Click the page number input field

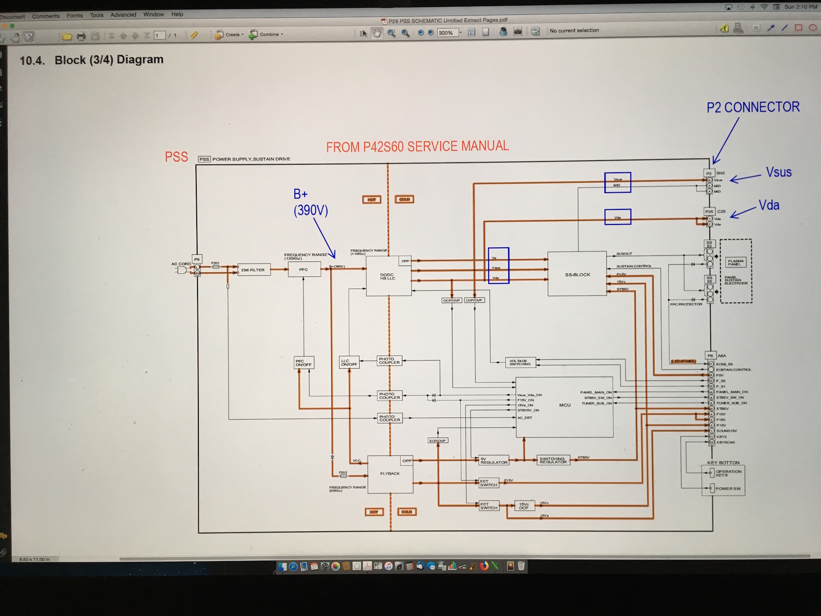point(160,35)
